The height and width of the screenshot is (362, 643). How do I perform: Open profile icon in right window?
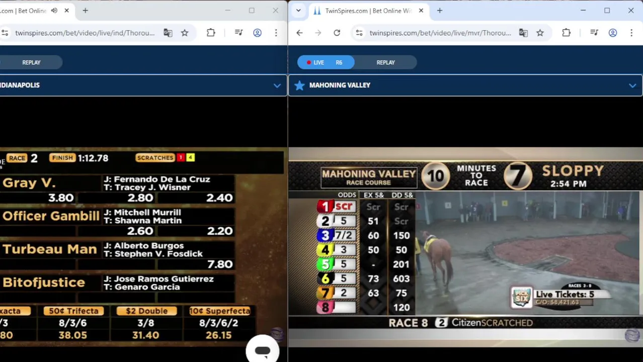613,33
